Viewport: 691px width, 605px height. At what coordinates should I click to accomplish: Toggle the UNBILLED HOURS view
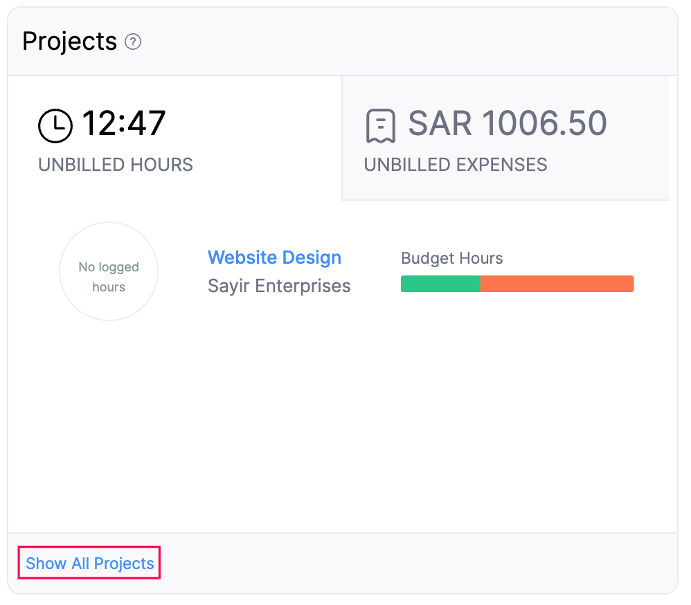(x=115, y=165)
